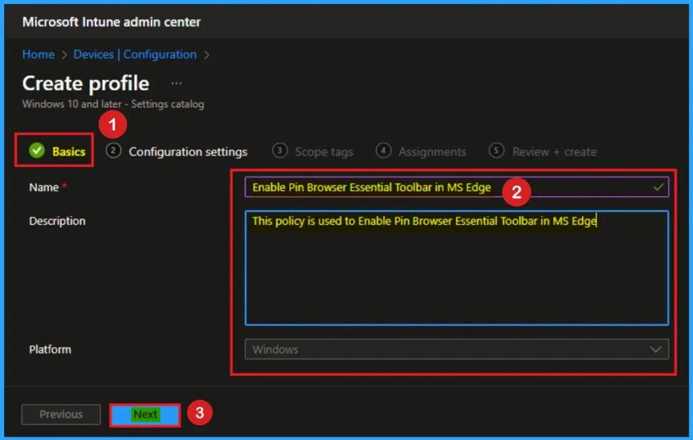693x440 pixels.
Task: Click the 'Windows 10 and later - Settings catalog' subtitle
Action: click(113, 104)
